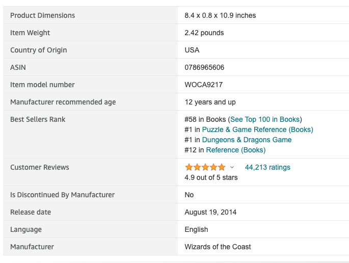This screenshot has height=263, width=349.
Task: Click the English language value
Action: click(196, 229)
